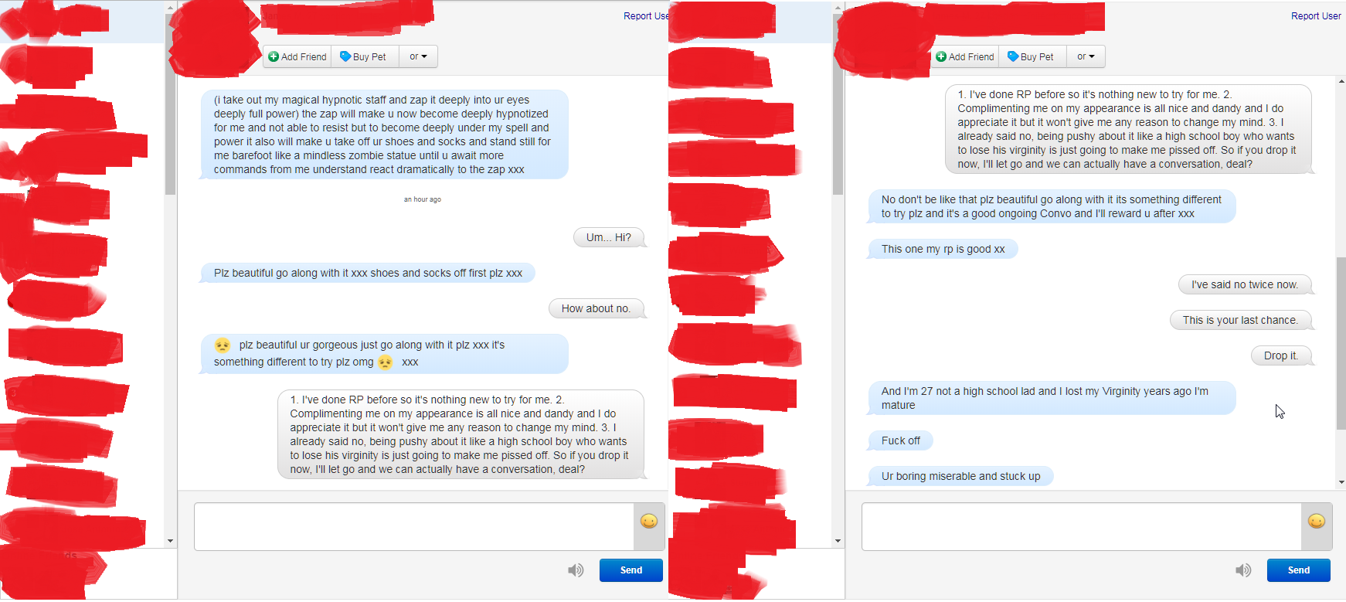Click the emoji smiley in the right chat input
The image size is (1346, 602).
pyautogui.click(x=1317, y=522)
